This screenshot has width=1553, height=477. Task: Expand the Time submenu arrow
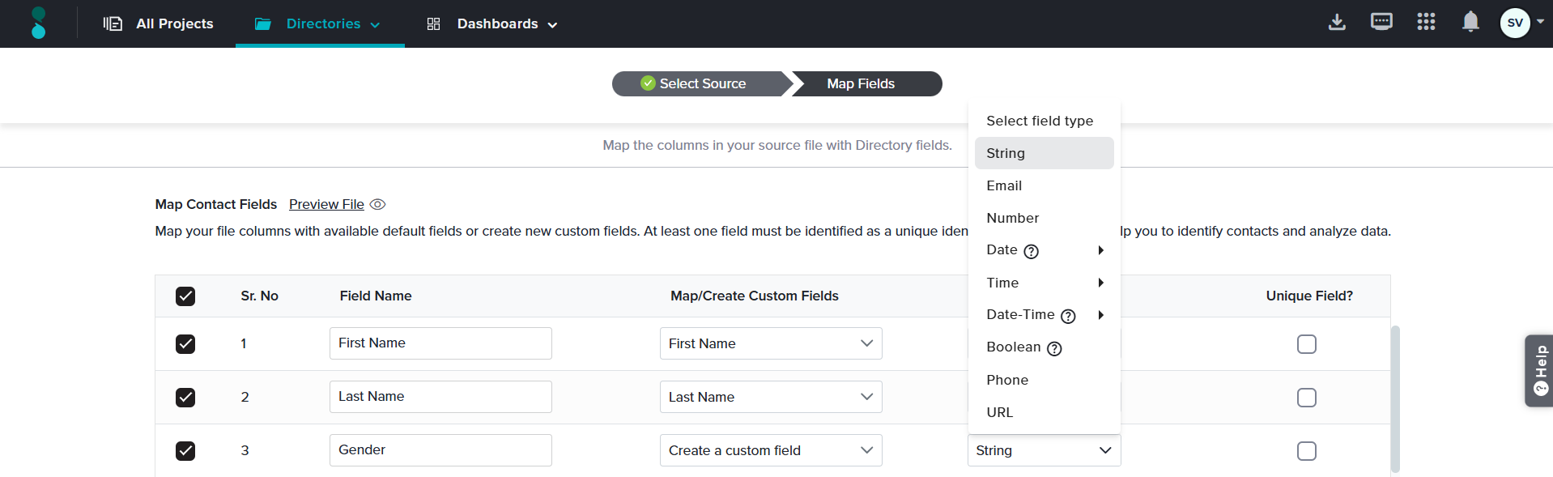(x=1100, y=283)
